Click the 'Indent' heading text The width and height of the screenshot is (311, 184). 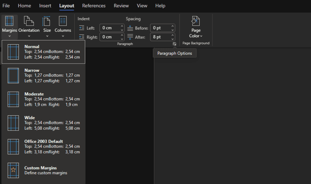click(x=83, y=19)
